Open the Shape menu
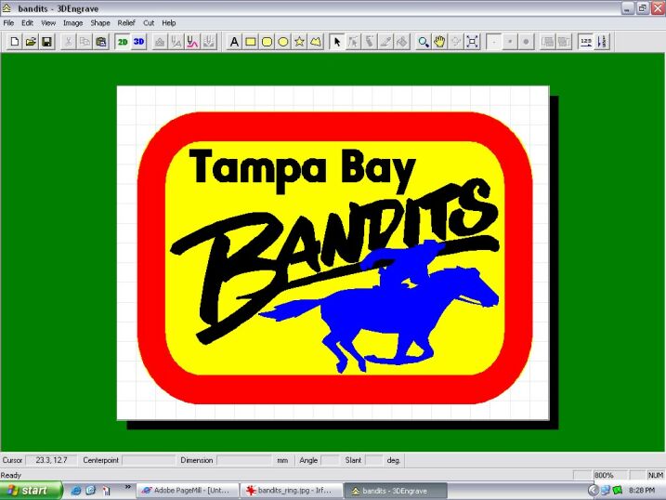Image resolution: width=666 pixels, height=500 pixels. [x=99, y=22]
